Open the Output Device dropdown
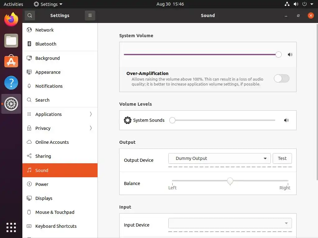This screenshot has width=318, height=238. click(219, 158)
